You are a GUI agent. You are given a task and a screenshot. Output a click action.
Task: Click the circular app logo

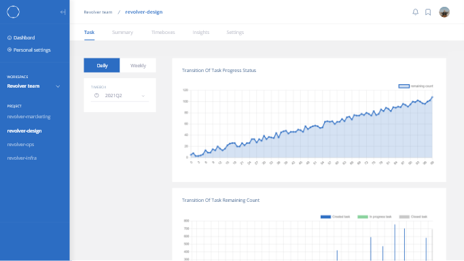[x=13, y=12]
